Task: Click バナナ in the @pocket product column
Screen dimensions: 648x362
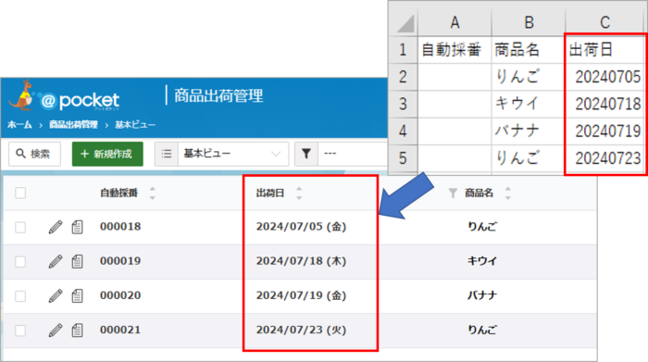Action: point(482,295)
